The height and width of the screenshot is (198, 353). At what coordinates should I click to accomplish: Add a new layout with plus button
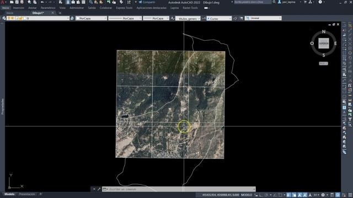(40, 194)
